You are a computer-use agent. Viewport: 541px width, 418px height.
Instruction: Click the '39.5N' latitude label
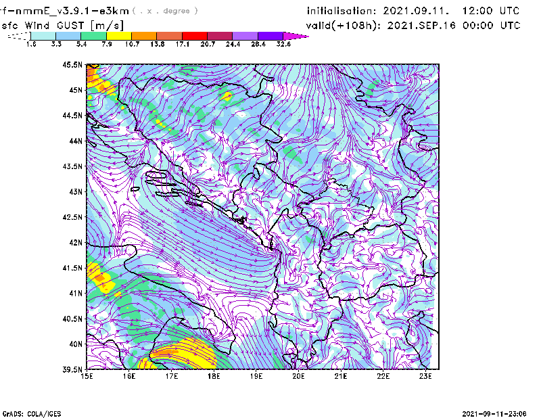[72, 370]
